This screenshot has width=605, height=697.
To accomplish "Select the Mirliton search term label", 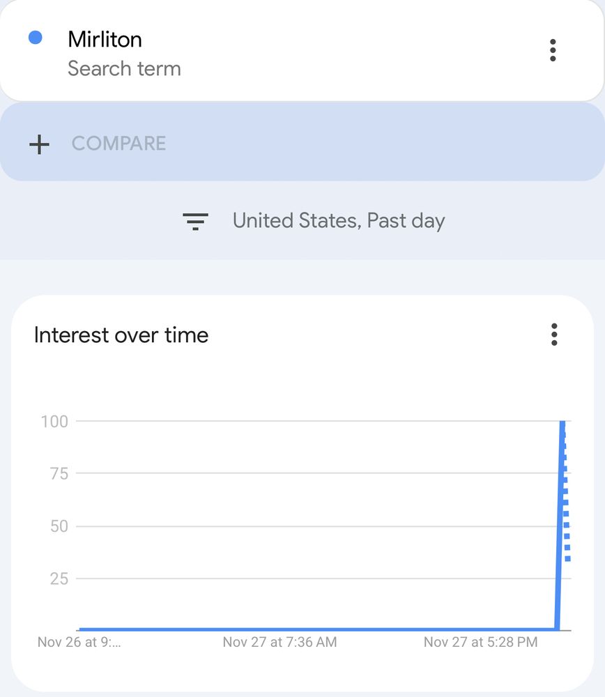I will coord(105,39).
